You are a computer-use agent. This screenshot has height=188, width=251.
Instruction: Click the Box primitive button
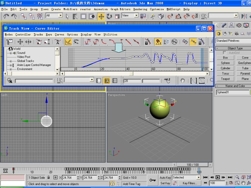point(225,58)
